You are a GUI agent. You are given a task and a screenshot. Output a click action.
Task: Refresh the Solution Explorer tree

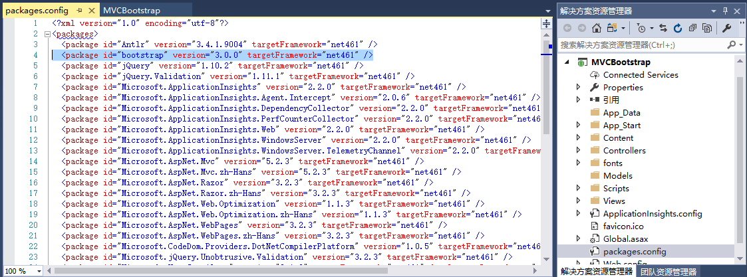point(677,28)
